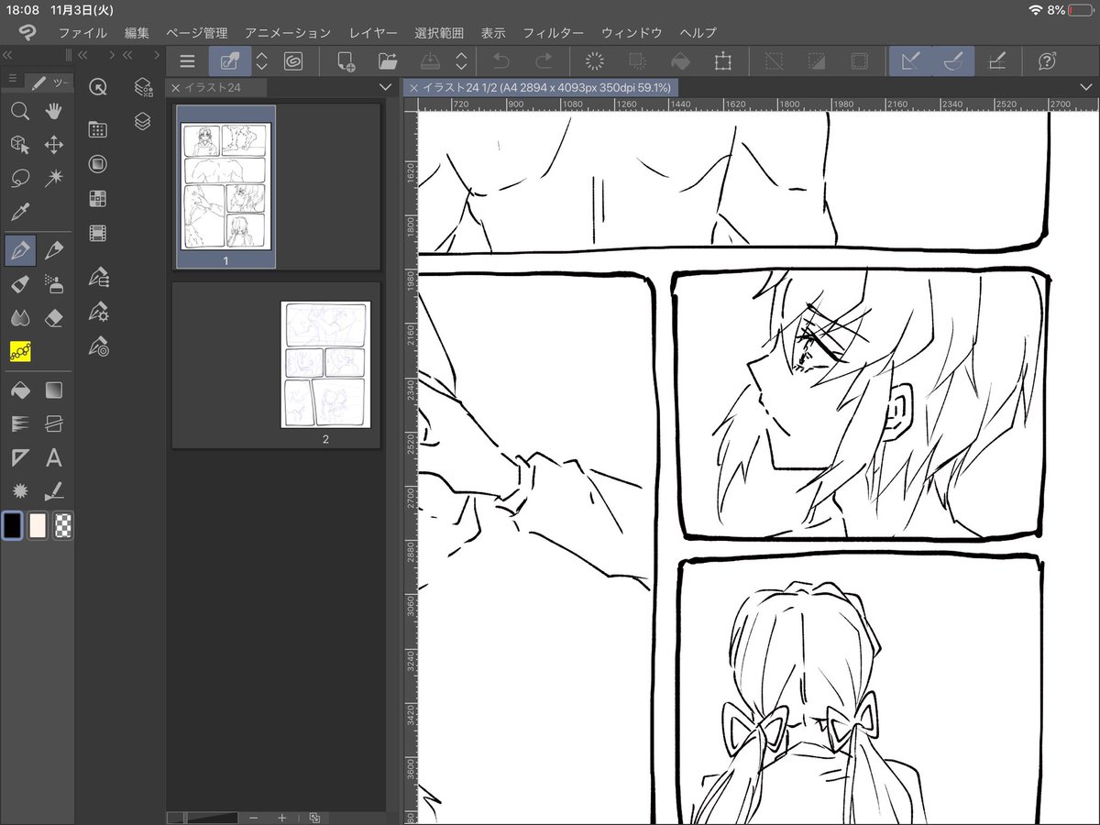This screenshot has width=1100, height=825.
Task: Select the Gradient tool
Action: pos(54,390)
